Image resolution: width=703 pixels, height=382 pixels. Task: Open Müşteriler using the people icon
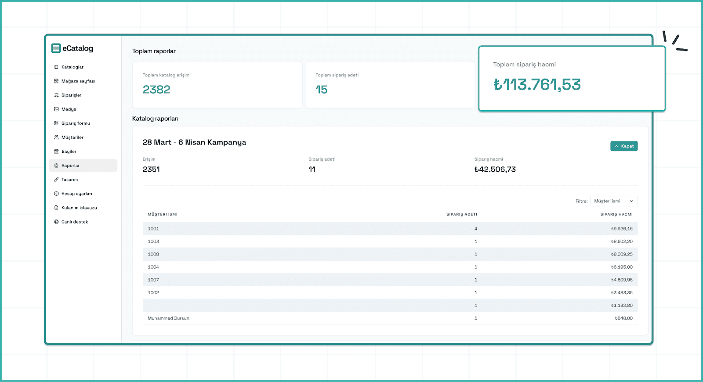(x=56, y=137)
